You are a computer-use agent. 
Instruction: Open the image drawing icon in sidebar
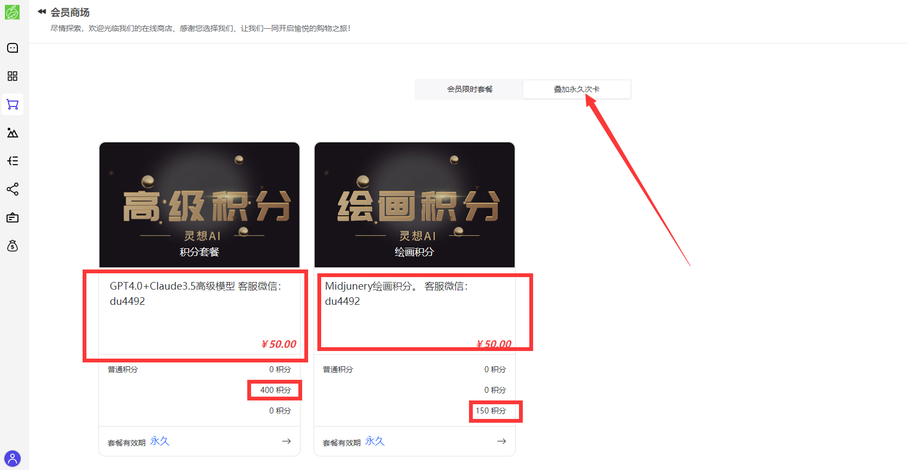point(12,133)
